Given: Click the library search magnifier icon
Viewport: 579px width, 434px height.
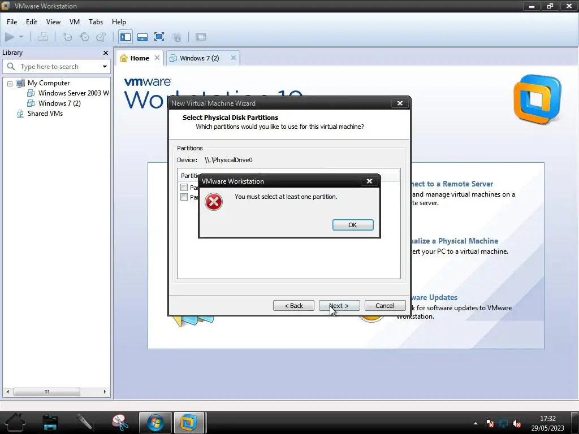Looking at the screenshot, I should click(x=11, y=67).
